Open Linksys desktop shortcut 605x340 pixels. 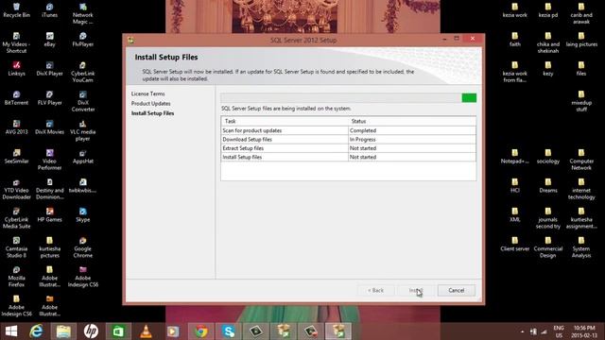click(x=16, y=69)
